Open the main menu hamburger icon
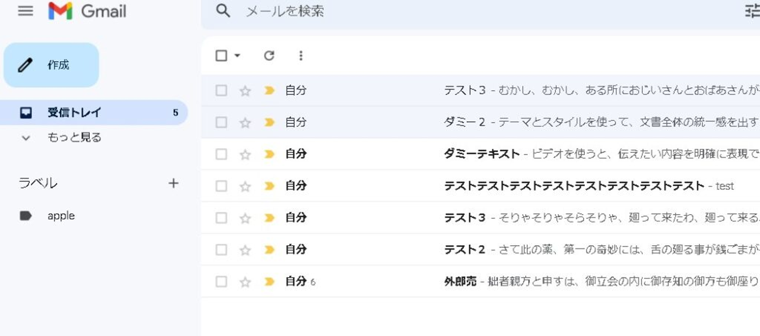The image size is (760, 336). (25, 11)
